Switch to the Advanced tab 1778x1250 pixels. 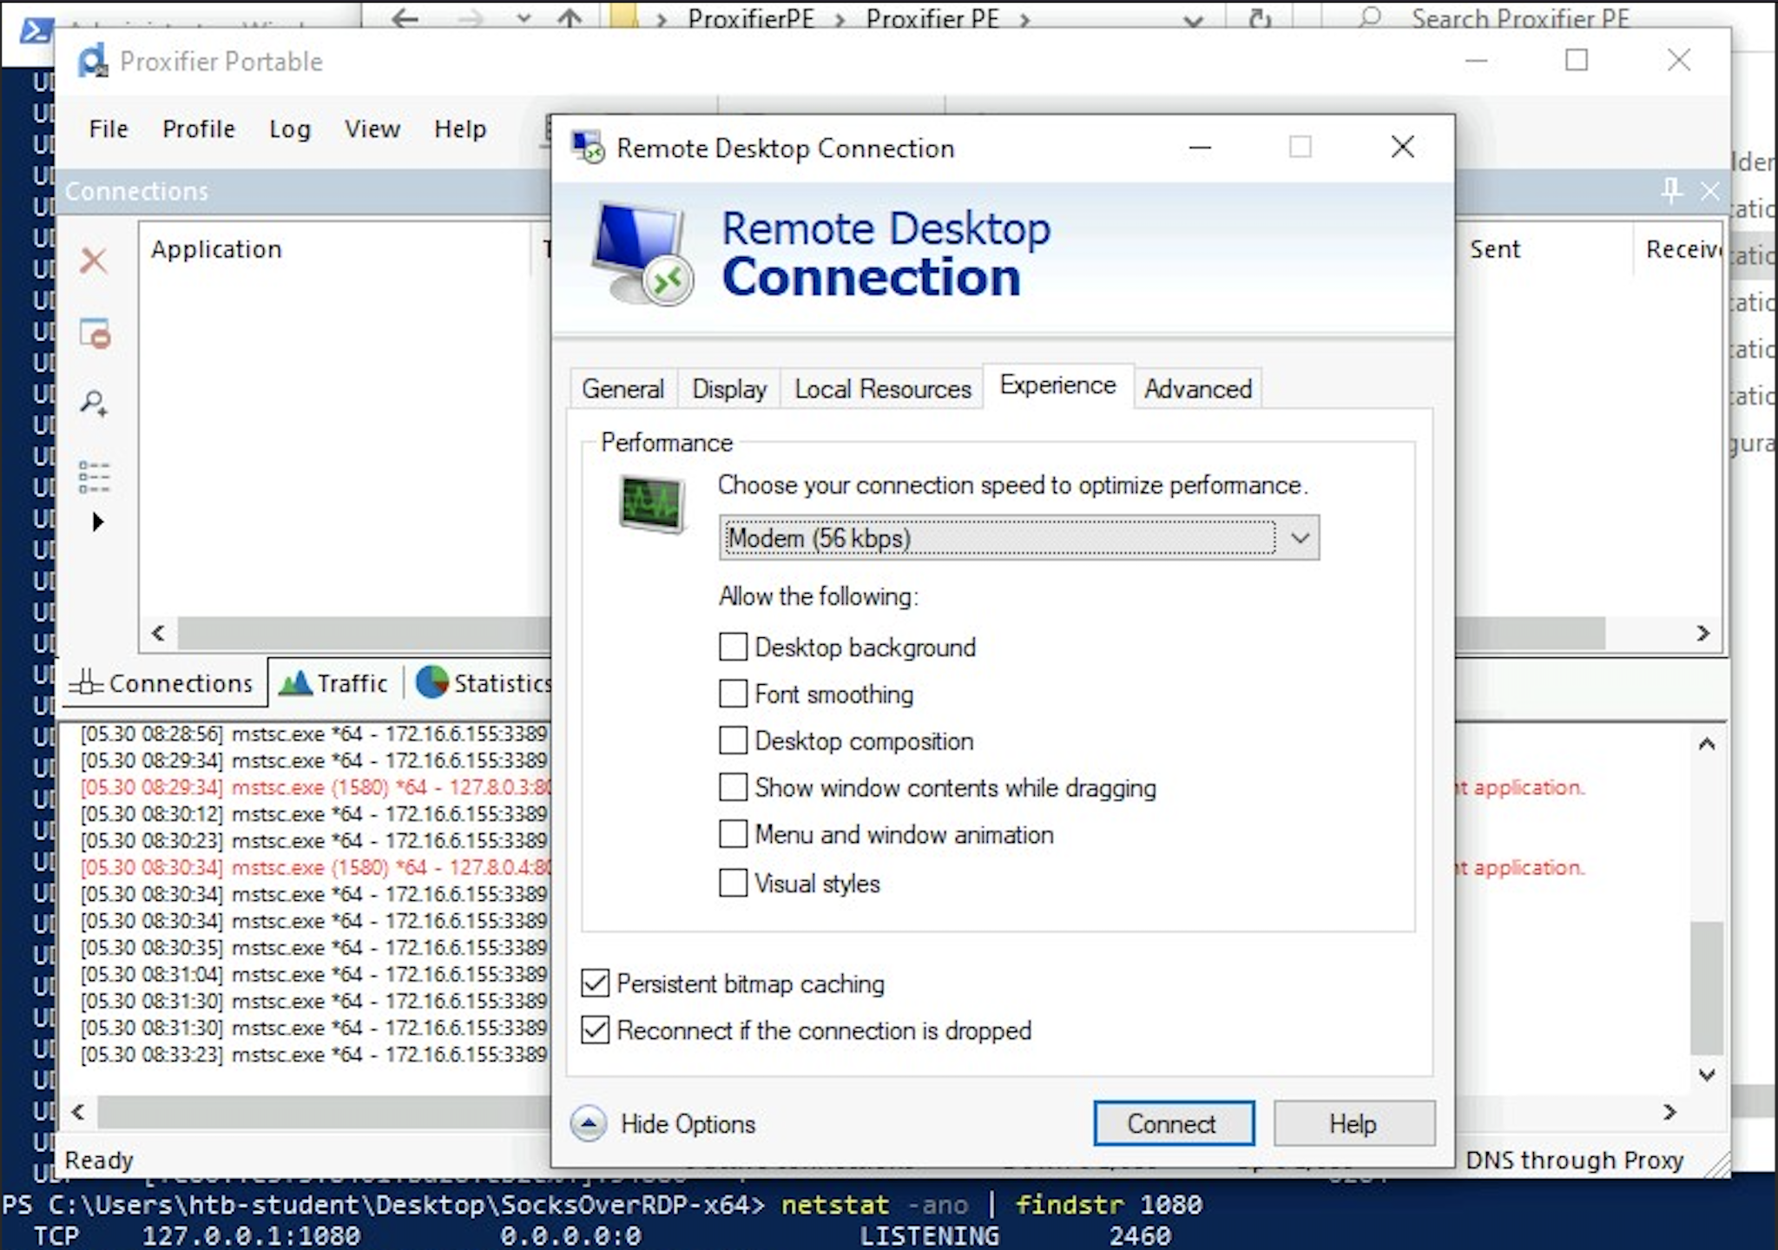(x=1197, y=388)
